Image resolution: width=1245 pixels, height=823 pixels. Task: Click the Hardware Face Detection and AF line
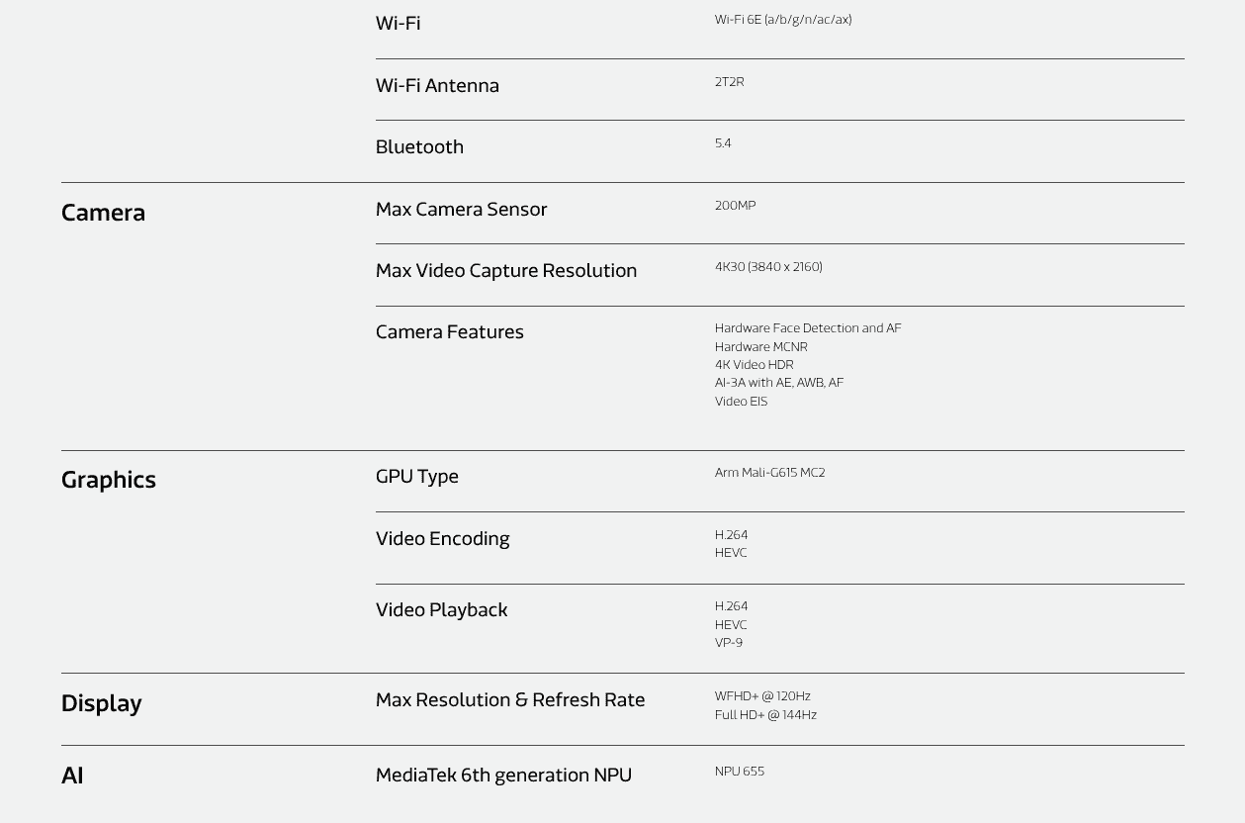click(x=808, y=328)
